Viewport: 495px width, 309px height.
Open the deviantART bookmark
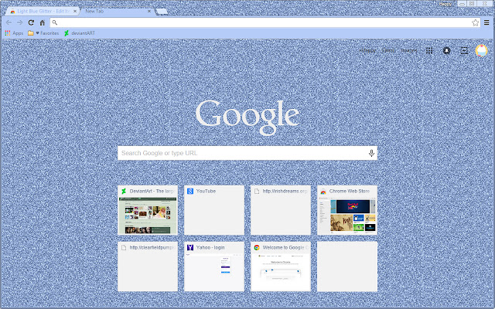pyautogui.click(x=80, y=32)
